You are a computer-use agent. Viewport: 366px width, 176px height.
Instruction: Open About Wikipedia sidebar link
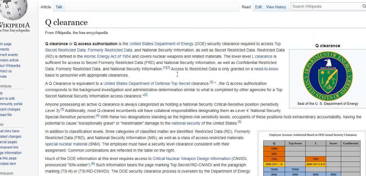tap(10, 66)
